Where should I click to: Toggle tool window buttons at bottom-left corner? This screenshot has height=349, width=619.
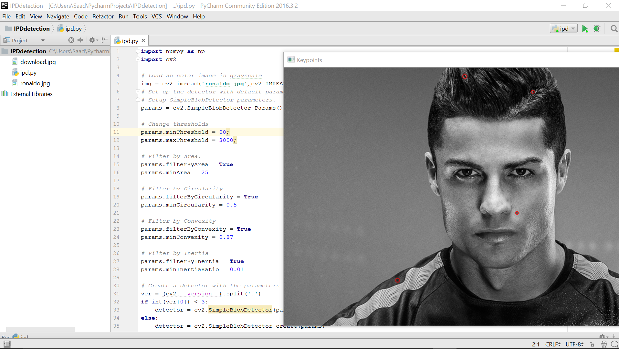click(7, 344)
